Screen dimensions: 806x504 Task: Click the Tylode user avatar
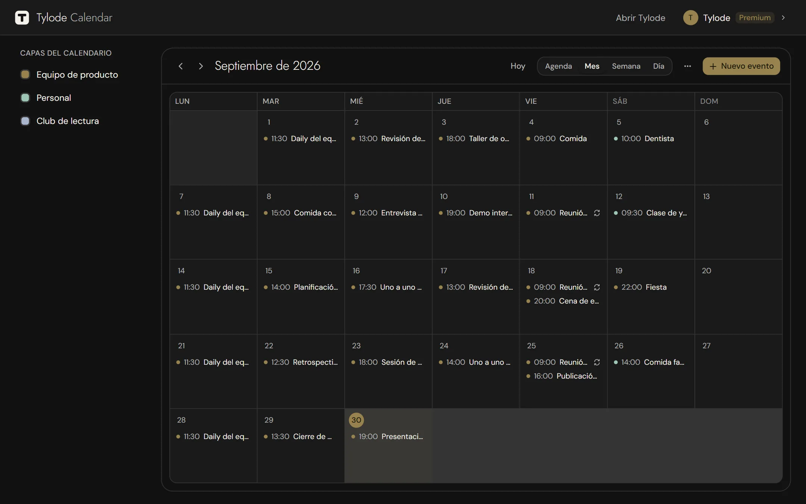point(690,18)
